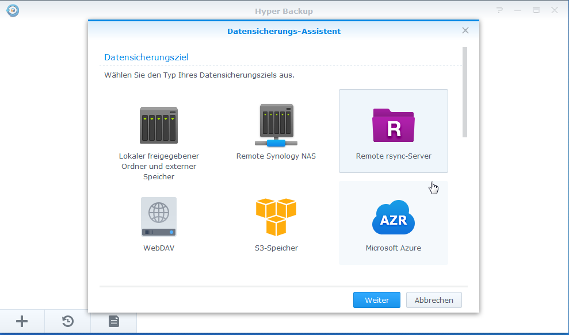Screen dimensions: 569x335
Task: Maximize the Hyper Backup window
Action: (536, 10)
